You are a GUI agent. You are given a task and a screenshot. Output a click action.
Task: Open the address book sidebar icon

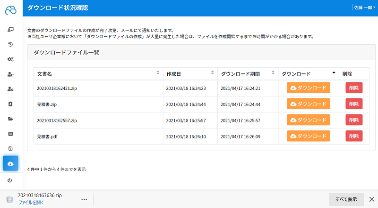pos(10,104)
